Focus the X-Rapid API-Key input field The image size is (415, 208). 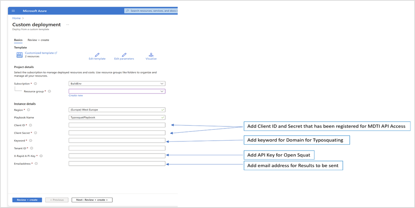point(117,156)
